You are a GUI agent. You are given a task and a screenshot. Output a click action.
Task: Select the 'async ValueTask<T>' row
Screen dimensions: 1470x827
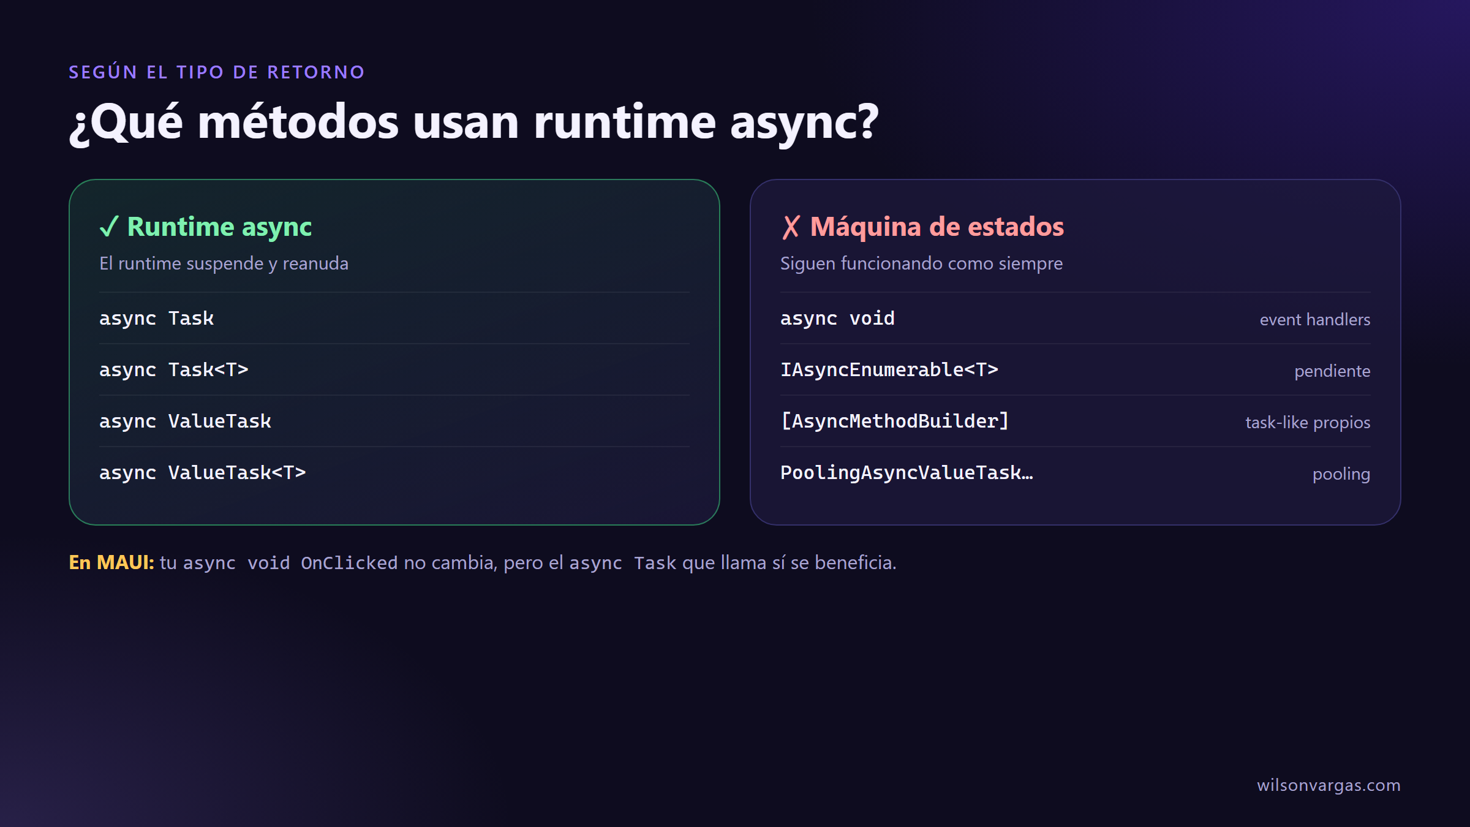394,473
